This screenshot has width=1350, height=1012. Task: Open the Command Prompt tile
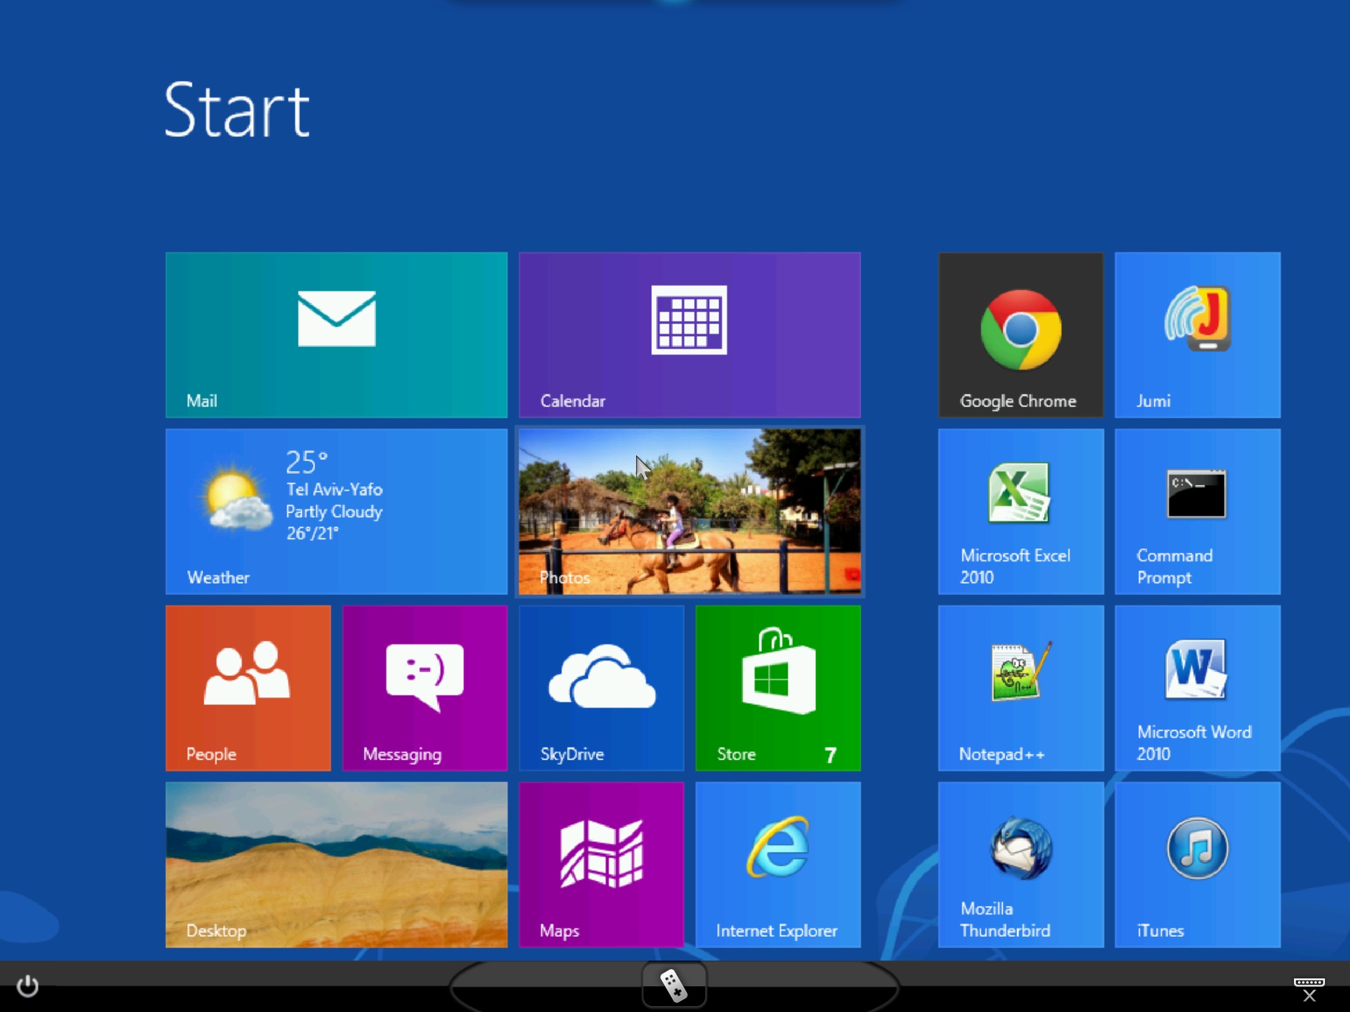point(1198,511)
